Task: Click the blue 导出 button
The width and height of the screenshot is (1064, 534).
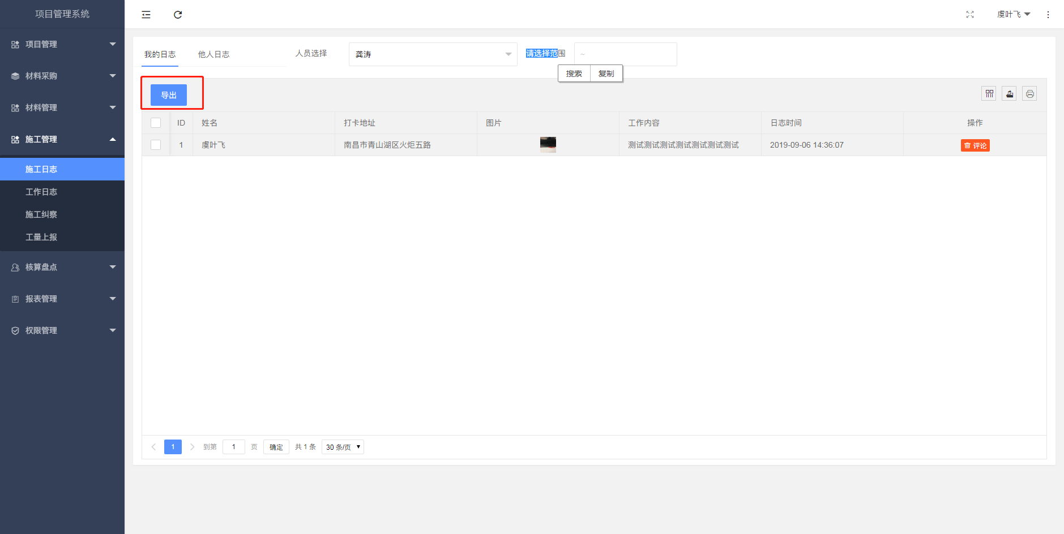Action: click(169, 95)
